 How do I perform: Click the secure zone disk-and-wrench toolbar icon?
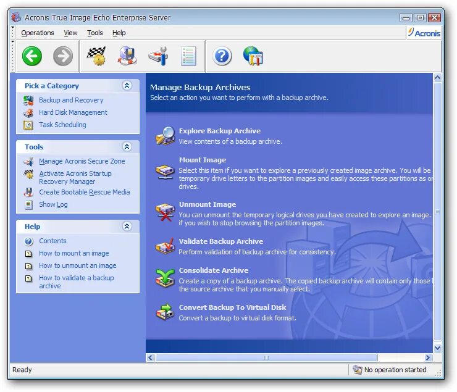(158, 56)
